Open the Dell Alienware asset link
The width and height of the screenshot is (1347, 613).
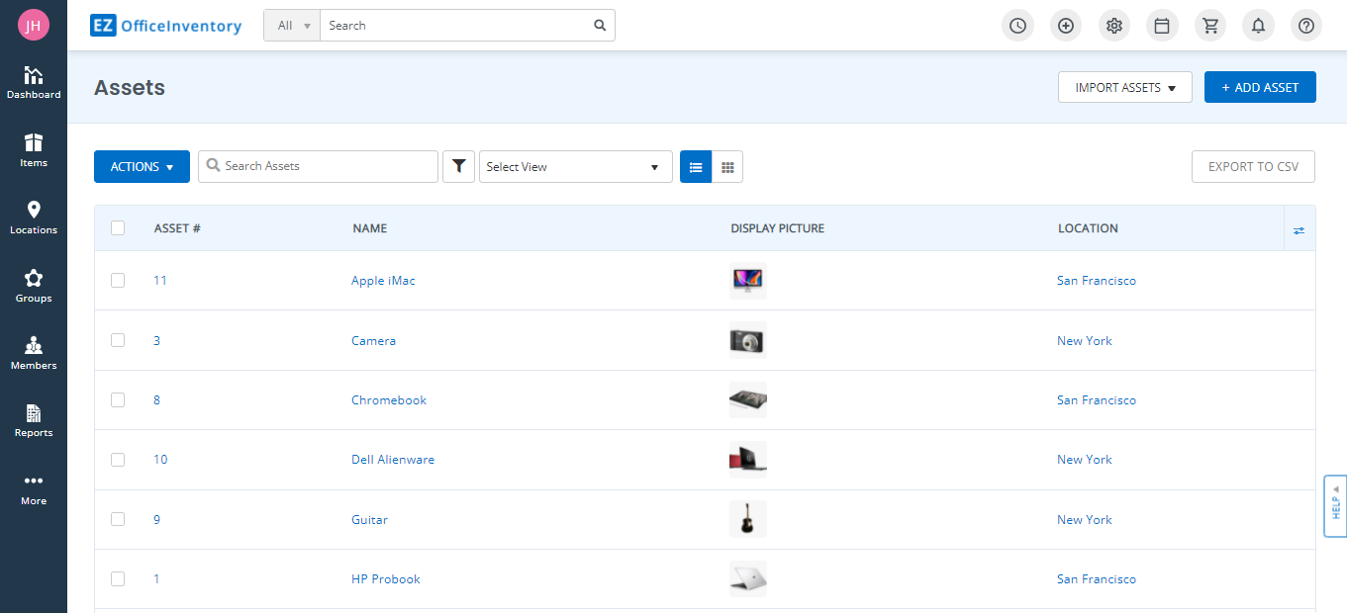(393, 459)
